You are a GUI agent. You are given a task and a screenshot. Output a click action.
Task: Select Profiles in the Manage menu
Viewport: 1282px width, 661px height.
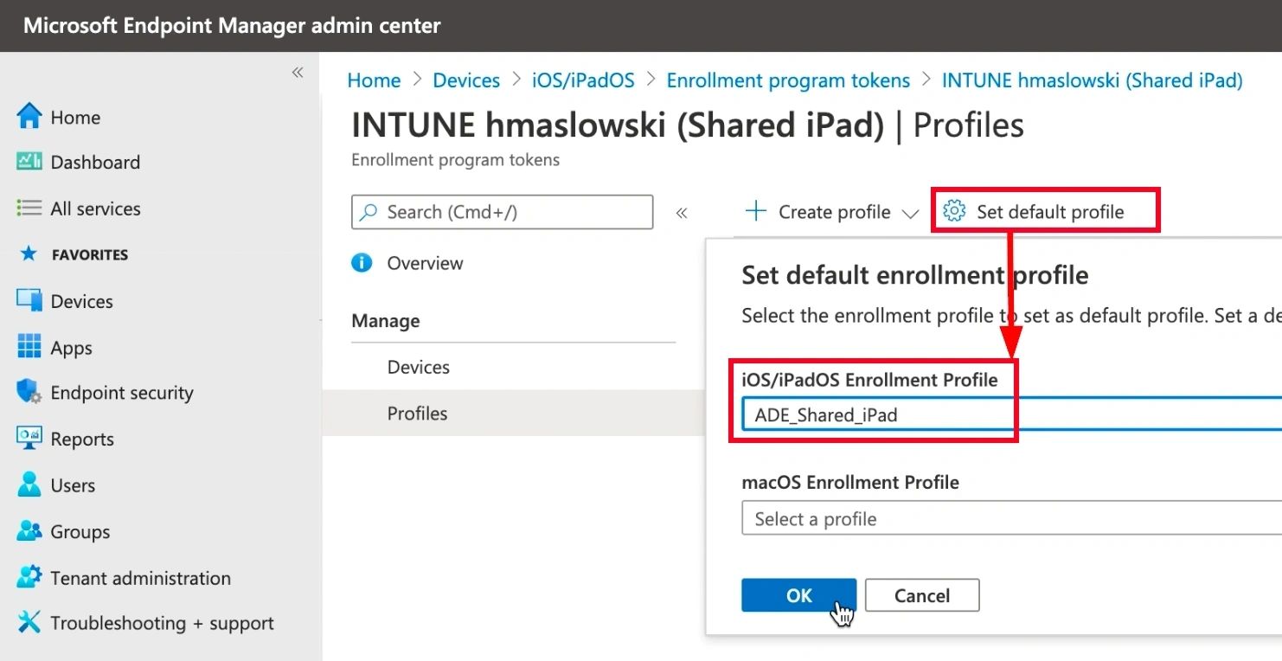(417, 414)
